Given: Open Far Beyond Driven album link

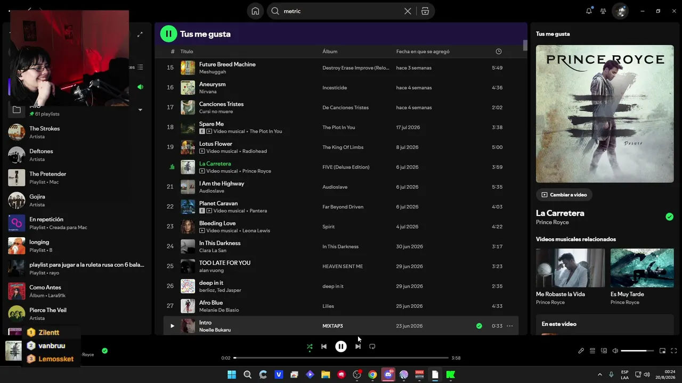Looking at the screenshot, I should (x=343, y=207).
